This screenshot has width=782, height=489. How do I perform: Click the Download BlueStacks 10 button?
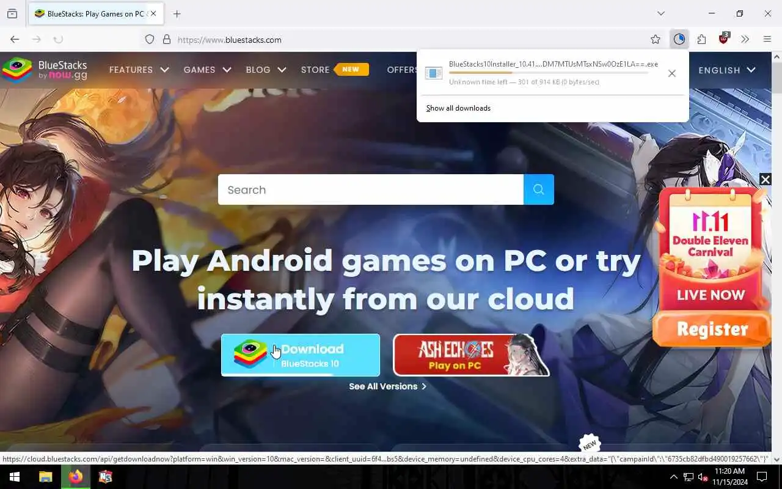click(300, 355)
